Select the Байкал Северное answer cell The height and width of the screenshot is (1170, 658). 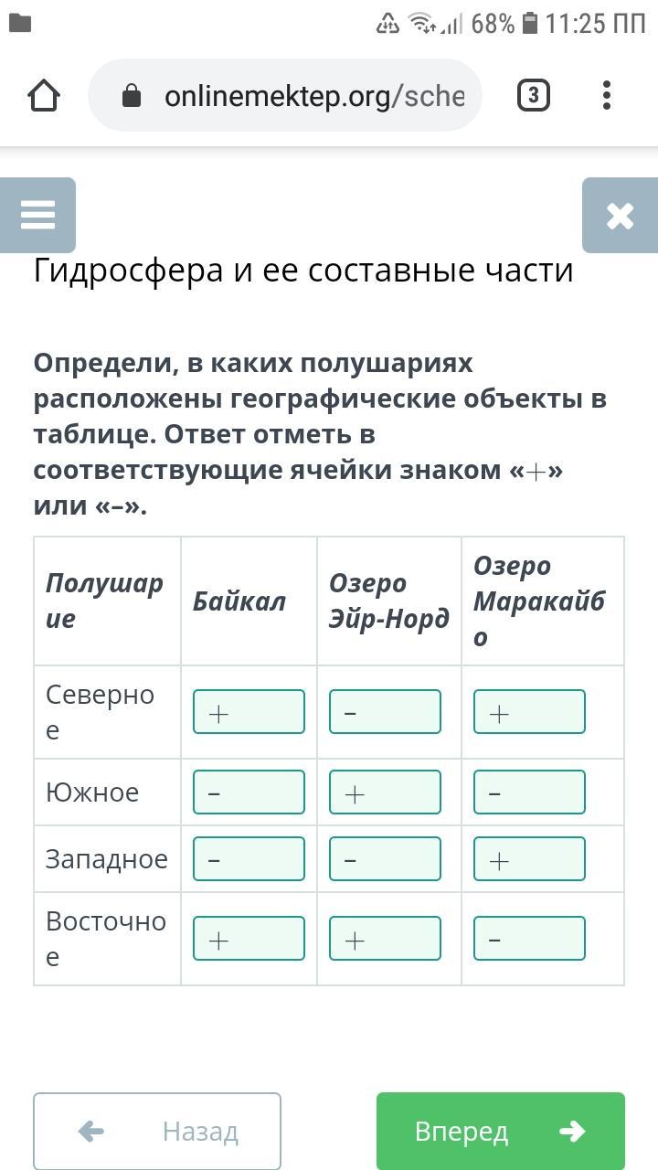pos(249,712)
